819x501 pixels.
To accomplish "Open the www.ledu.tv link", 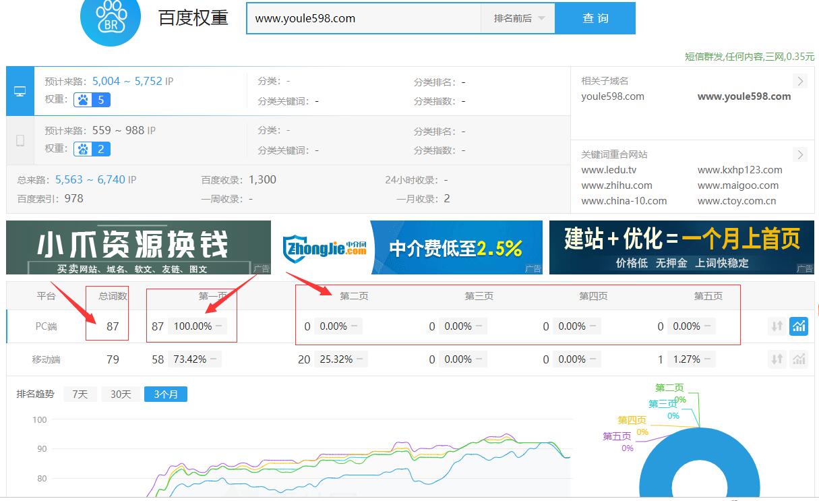I will point(609,170).
